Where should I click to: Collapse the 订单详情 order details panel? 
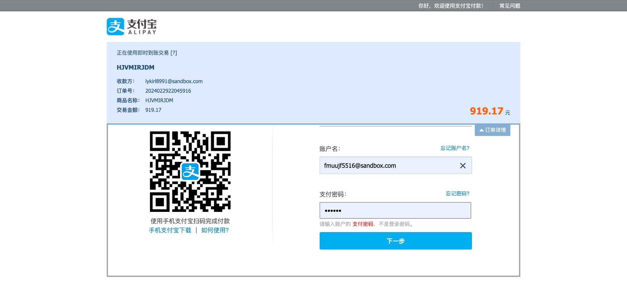click(492, 130)
